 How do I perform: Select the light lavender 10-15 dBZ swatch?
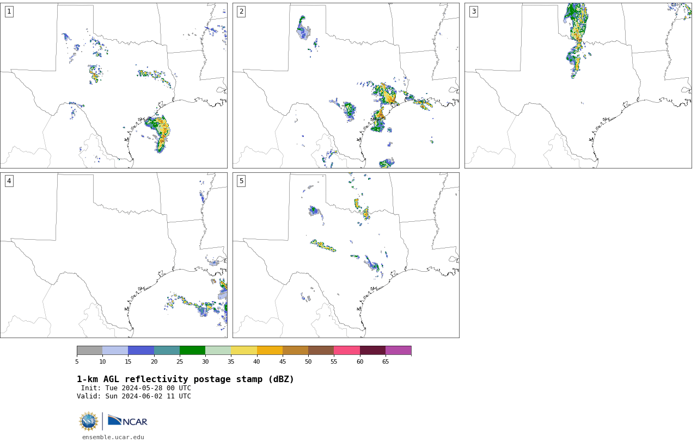115,350
